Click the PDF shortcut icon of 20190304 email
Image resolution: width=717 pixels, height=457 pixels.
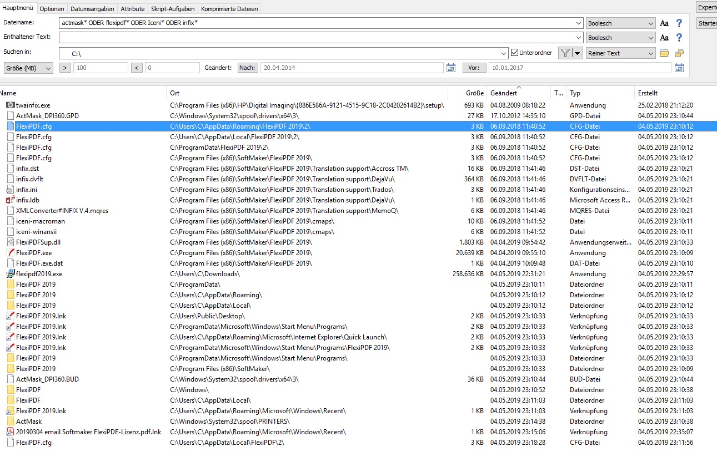(10, 432)
